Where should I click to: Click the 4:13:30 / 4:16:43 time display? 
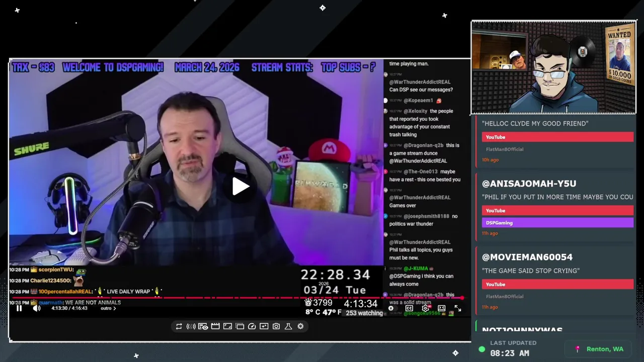pyautogui.click(x=69, y=308)
